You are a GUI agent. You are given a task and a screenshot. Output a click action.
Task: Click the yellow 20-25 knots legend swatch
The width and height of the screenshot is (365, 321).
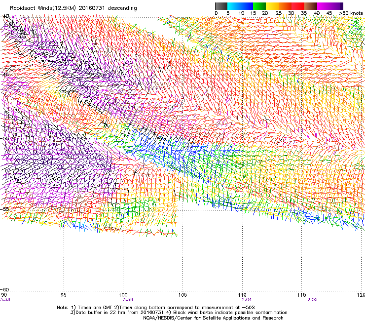click(x=272, y=6)
